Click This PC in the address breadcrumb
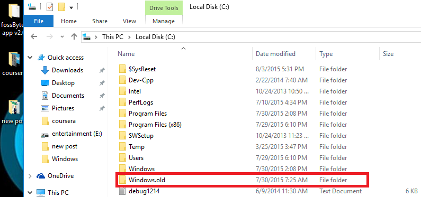This screenshot has height=197, width=421. 112,37
